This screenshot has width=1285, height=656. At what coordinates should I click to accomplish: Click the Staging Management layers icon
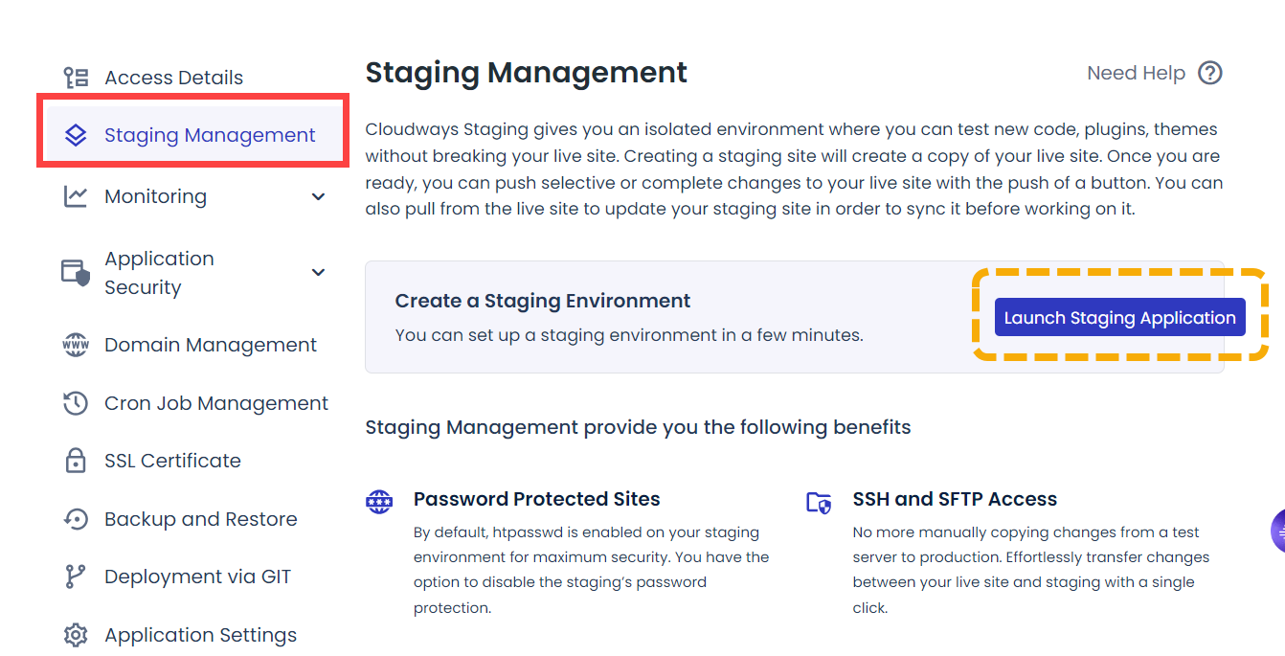coord(76,136)
